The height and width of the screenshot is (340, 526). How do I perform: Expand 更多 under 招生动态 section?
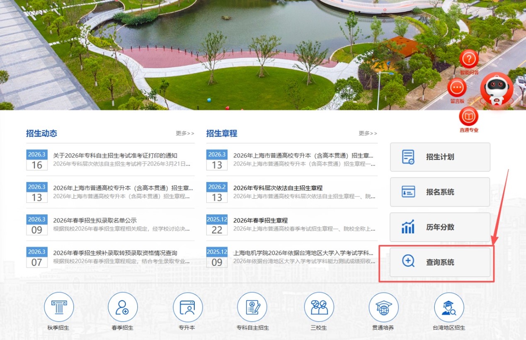point(184,133)
